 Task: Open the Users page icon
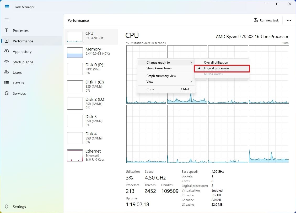tap(6, 72)
